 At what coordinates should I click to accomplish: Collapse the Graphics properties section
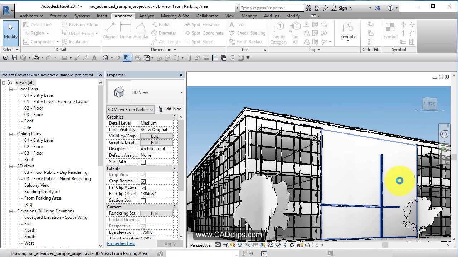click(174, 117)
